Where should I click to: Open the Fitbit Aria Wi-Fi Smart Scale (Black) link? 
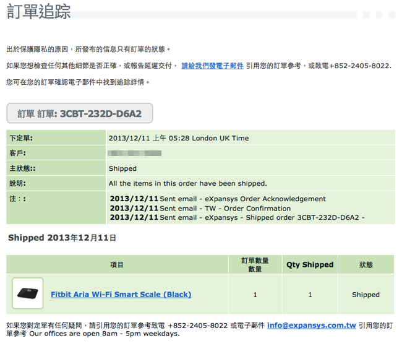click(x=121, y=295)
